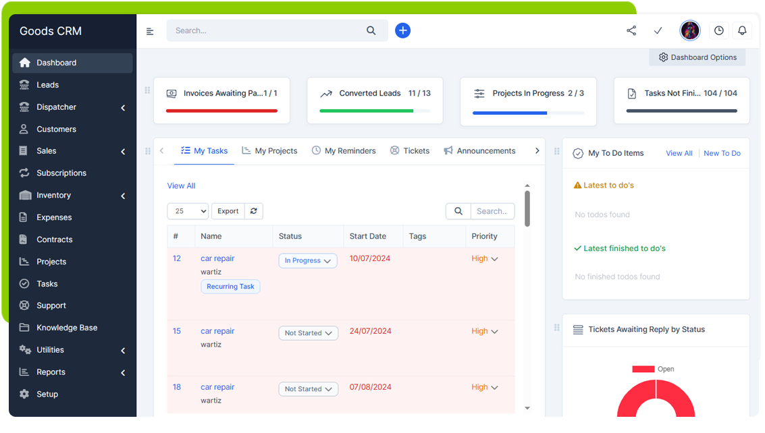Switch to the My Reminders tab
This screenshot has width=765, height=433.
tap(344, 151)
